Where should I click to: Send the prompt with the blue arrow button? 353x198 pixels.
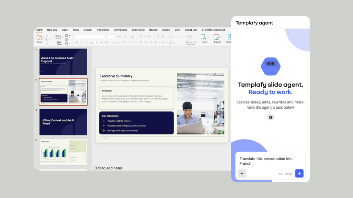pyautogui.click(x=299, y=173)
